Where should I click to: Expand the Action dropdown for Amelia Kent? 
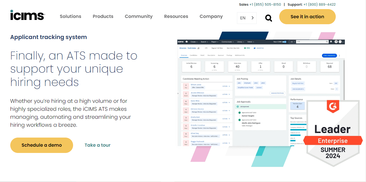[x=226, y=119]
